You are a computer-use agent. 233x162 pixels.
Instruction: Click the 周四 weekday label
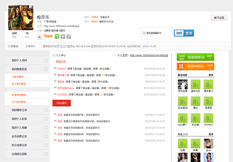[179, 33]
